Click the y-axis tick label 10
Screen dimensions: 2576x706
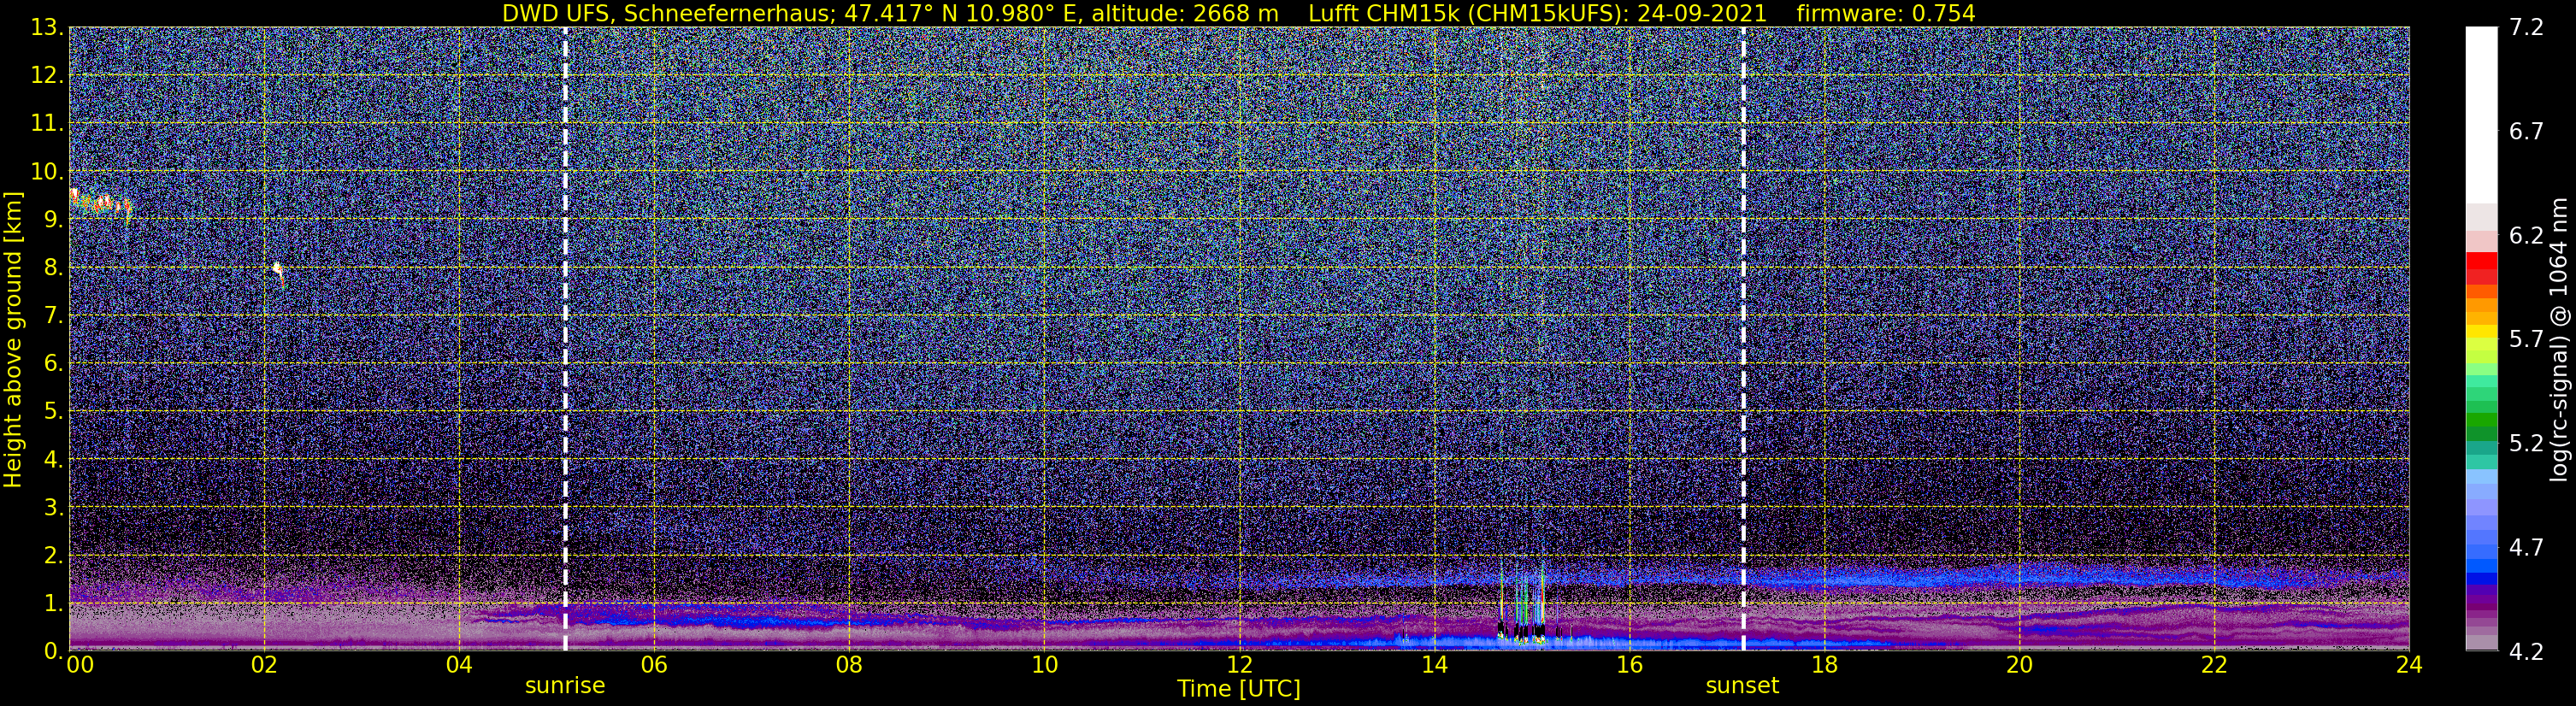[46, 171]
